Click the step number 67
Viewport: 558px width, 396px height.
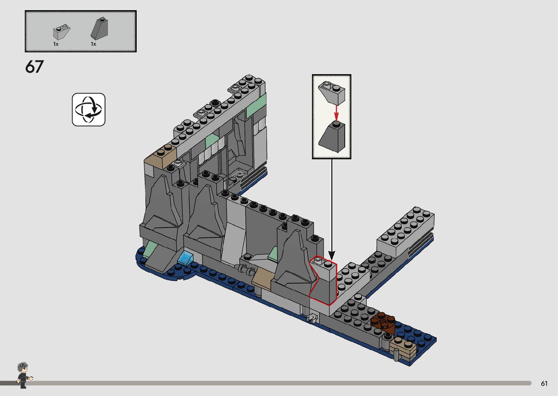34,67
